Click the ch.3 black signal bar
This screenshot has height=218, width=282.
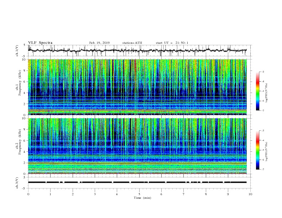(x=137, y=182)
